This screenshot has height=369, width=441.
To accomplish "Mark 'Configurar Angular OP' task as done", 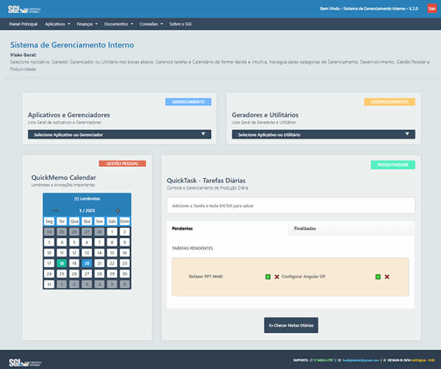I will pos(378,276).
